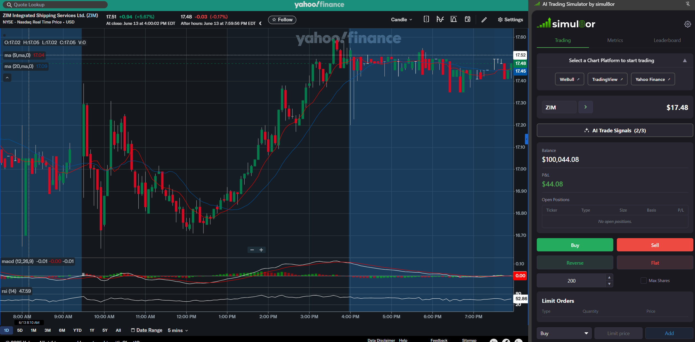The width and height of the screenshot is (695, 342).
Task: Switch to the Metrics tab
Action: click(615, 40)
